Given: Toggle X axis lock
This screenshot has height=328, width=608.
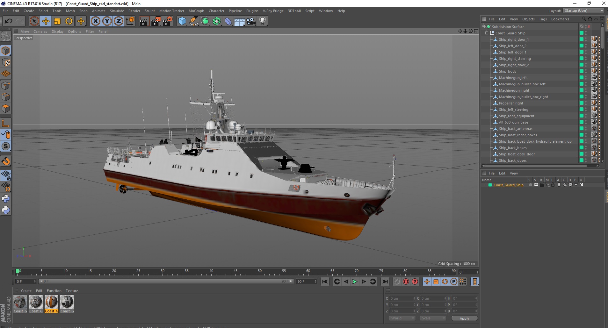Looking at the screenshot, I should pyautogui.click(x=95, y=21).
